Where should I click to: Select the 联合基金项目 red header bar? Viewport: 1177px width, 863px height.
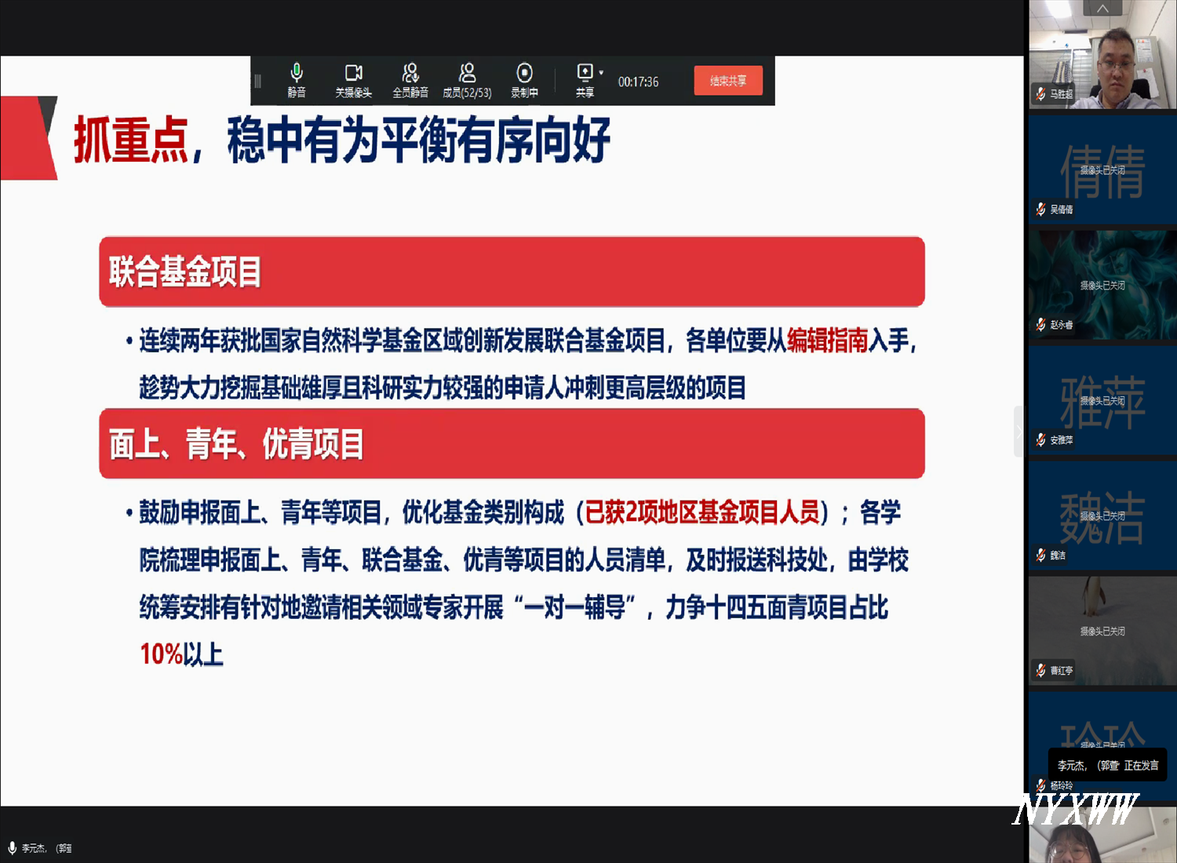tap(512, 271)
